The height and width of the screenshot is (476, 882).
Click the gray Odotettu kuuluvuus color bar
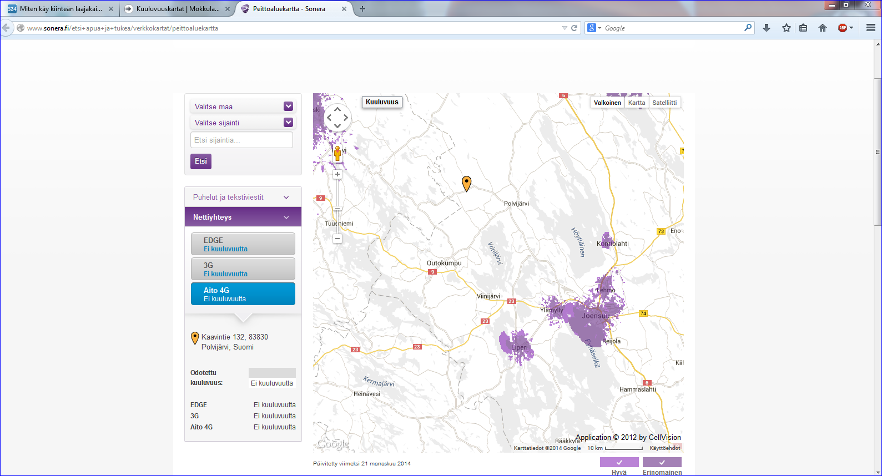(x=272, y=373)
